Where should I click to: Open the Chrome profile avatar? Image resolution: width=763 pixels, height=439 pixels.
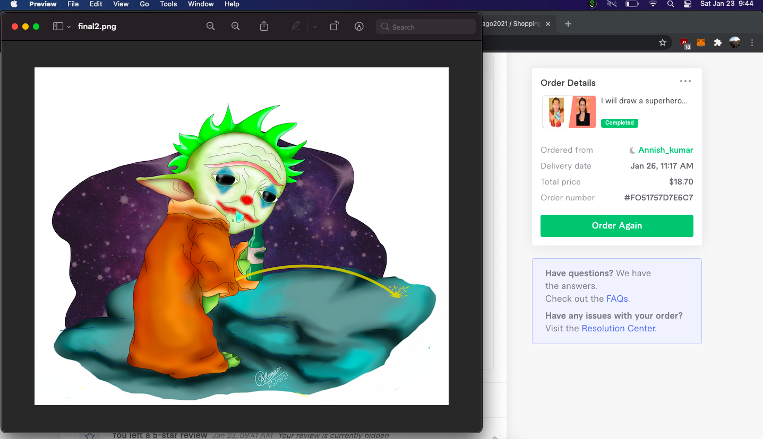coord(735,42)
